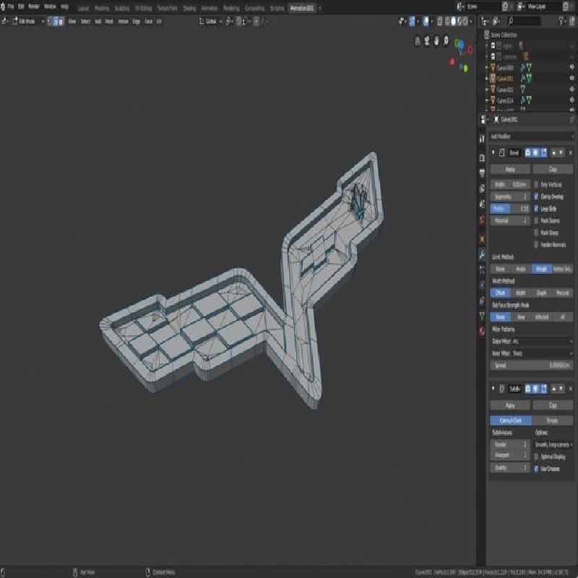This screenshot has height=578, width=578.
Task: Open the outliner filter funnel icon
Action: click(x=561, y=22)
